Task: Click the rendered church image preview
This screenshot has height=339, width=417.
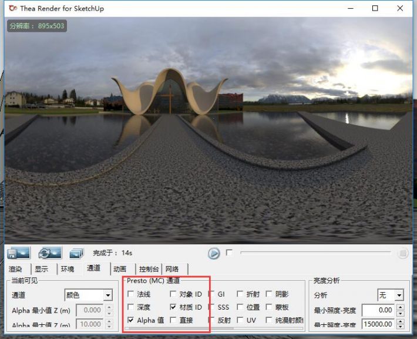Action: coord(208,130)
